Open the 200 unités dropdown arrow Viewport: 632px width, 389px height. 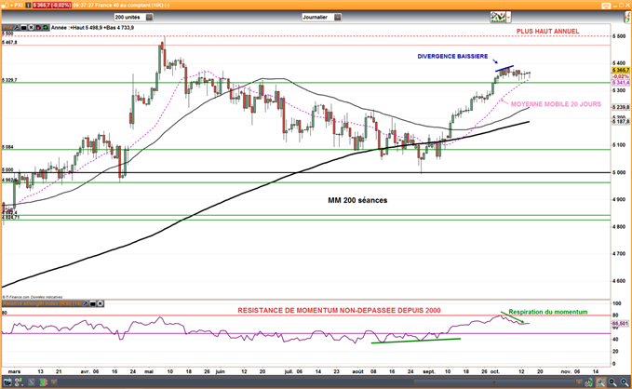click(149, 18)
